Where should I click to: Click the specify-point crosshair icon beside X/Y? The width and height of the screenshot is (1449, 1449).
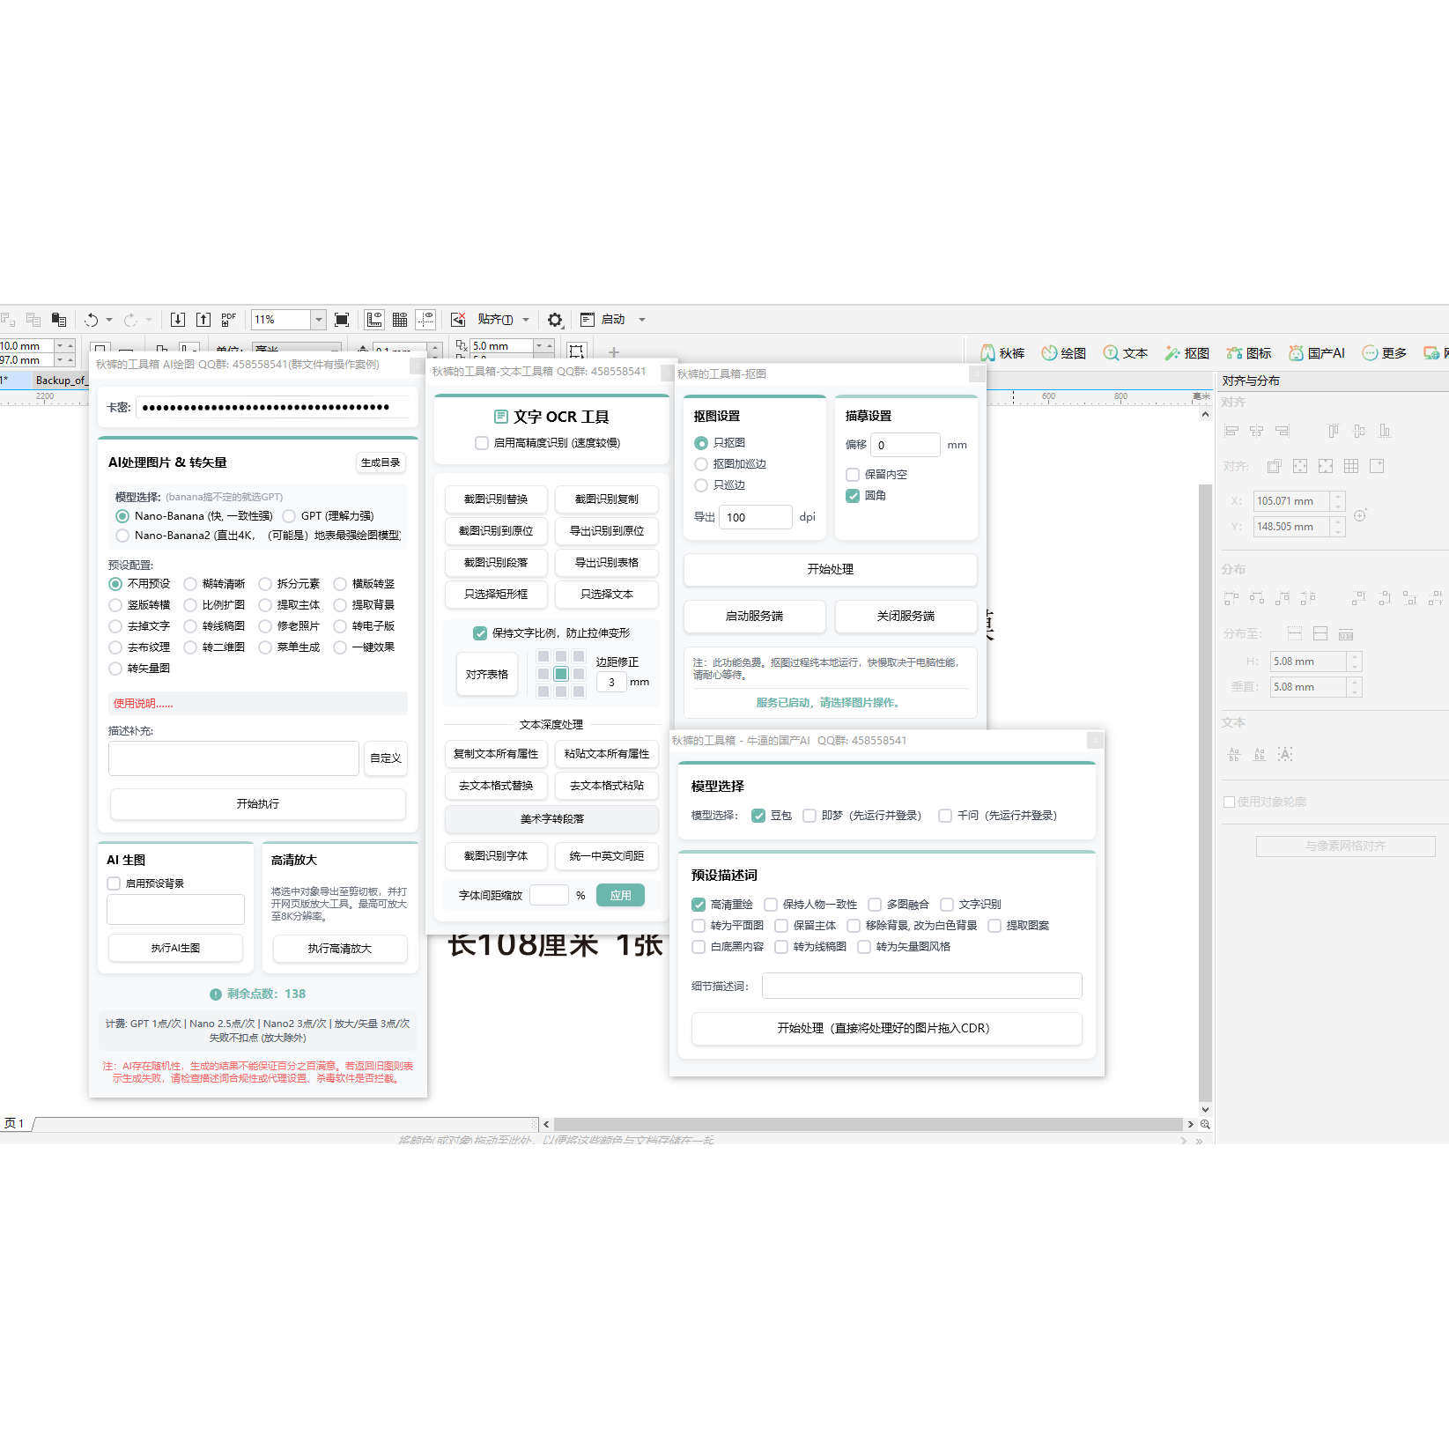click(x=1360, y=515)
